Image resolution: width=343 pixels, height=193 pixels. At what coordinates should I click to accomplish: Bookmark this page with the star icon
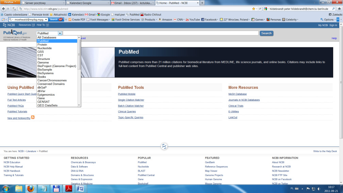[254, 9]
